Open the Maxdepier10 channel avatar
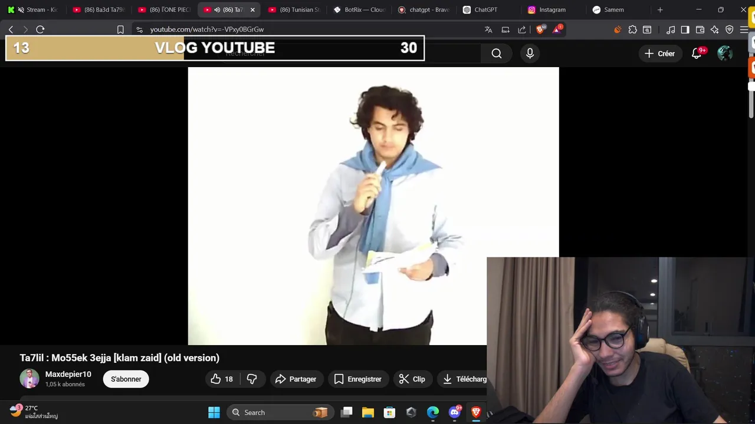Screen dimensions: 755x424 [29, 379]
